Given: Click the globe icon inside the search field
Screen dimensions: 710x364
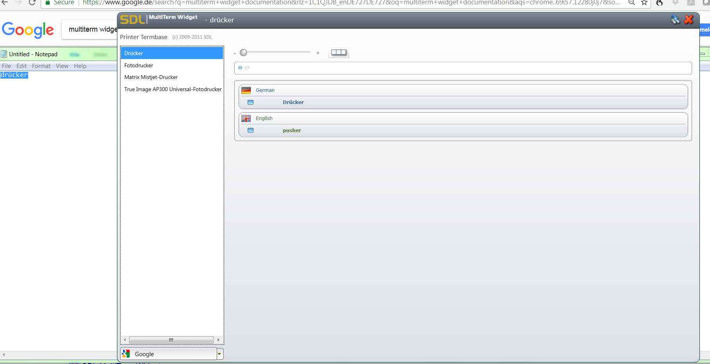Looking at the screenshot, I should (240, 68).
